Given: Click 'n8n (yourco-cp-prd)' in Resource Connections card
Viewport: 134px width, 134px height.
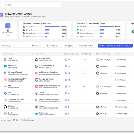Looking at the screenshot, I should click(87, 37).
